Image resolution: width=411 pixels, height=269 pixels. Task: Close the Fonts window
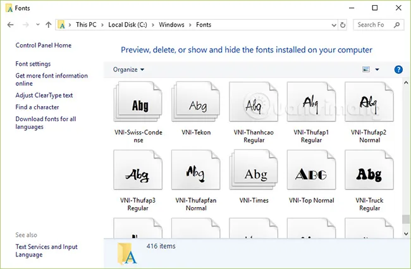pyautogui.click(x=399, y=8)
